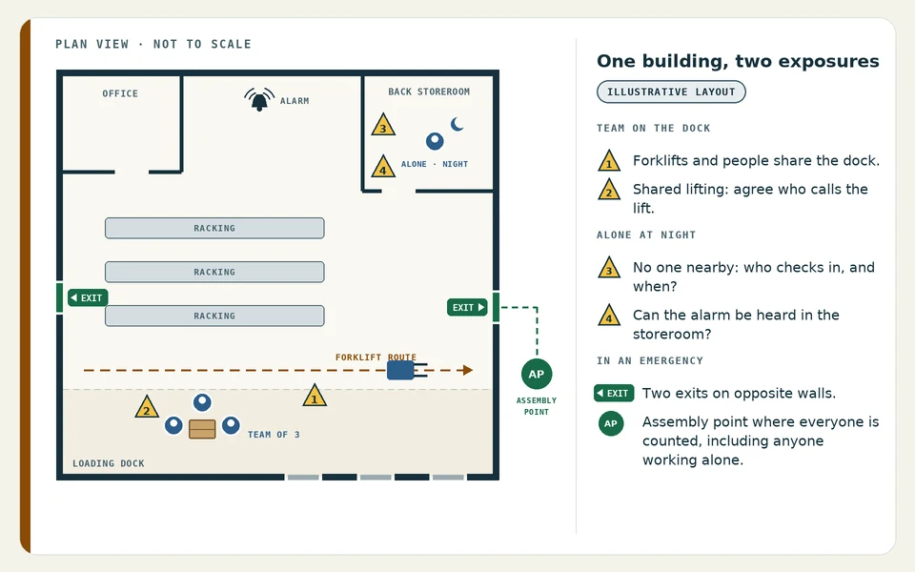Click the forklift route arrowhead
The width and height of the screenshot is (915, 572).
pyautogui.click(x=468, y=370)
